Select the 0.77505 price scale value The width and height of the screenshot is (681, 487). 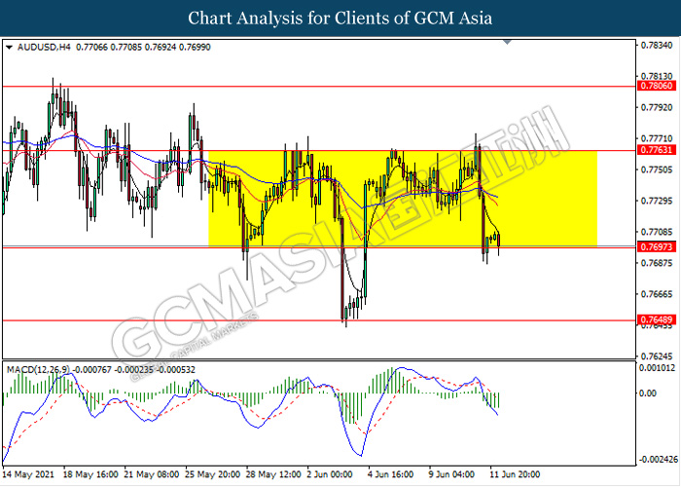[657, 169]
